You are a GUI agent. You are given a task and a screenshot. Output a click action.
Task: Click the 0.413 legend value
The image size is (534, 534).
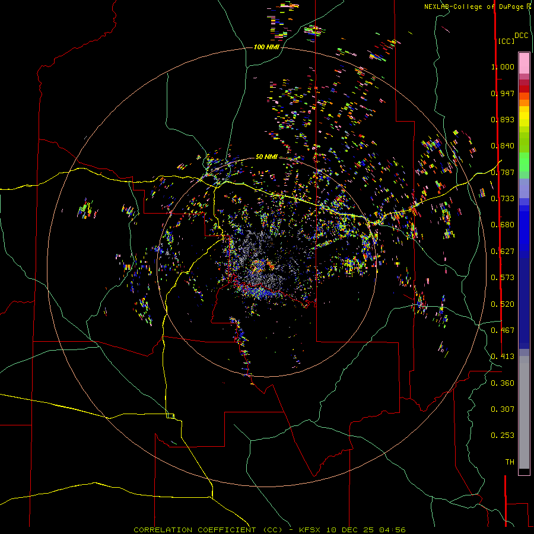(503, 357)
